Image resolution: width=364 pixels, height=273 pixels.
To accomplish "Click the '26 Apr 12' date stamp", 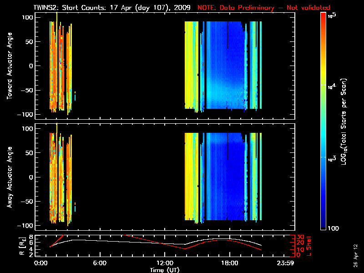I will pos(355,251).
